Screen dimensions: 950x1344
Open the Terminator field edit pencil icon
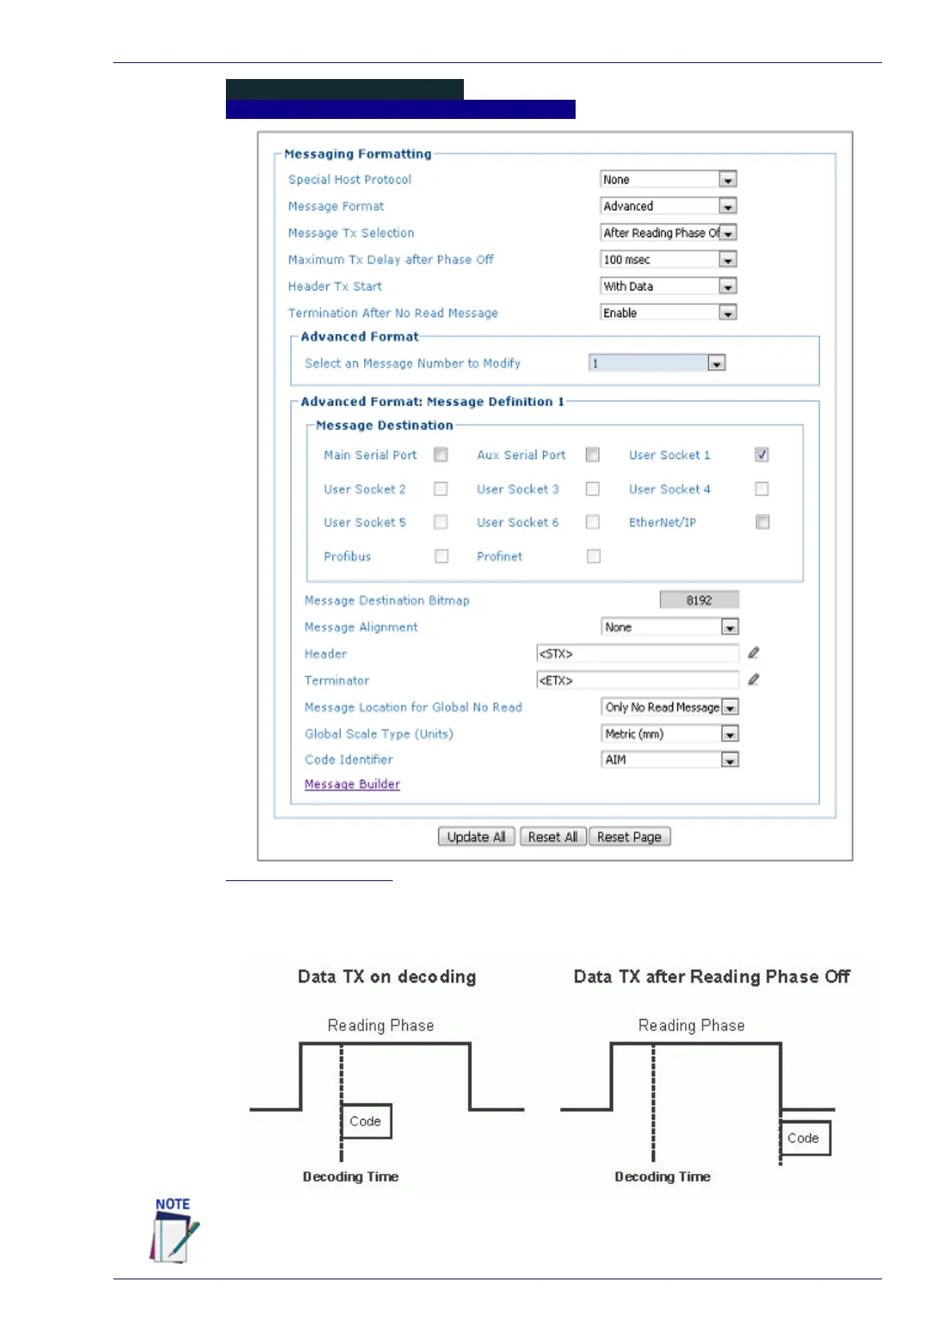tap(753, 679)
